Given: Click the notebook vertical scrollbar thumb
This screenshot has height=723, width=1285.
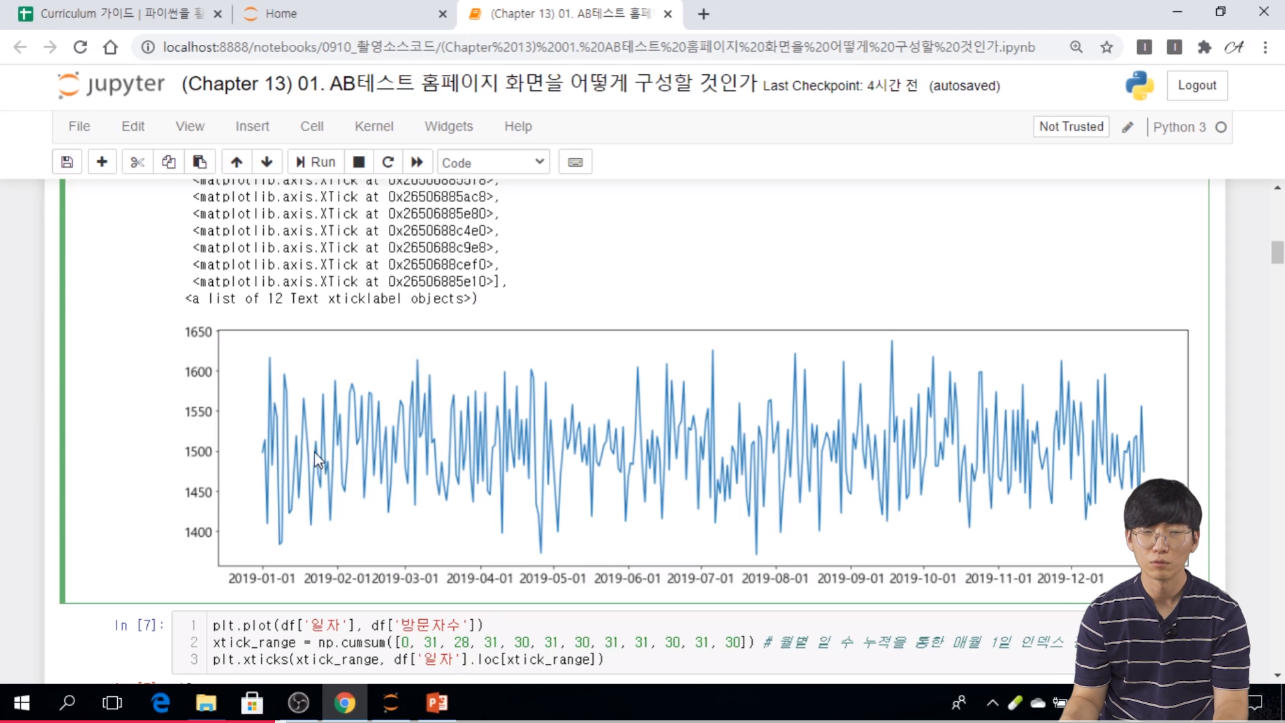Looking at the screenshot, I should coord(1277,252).
